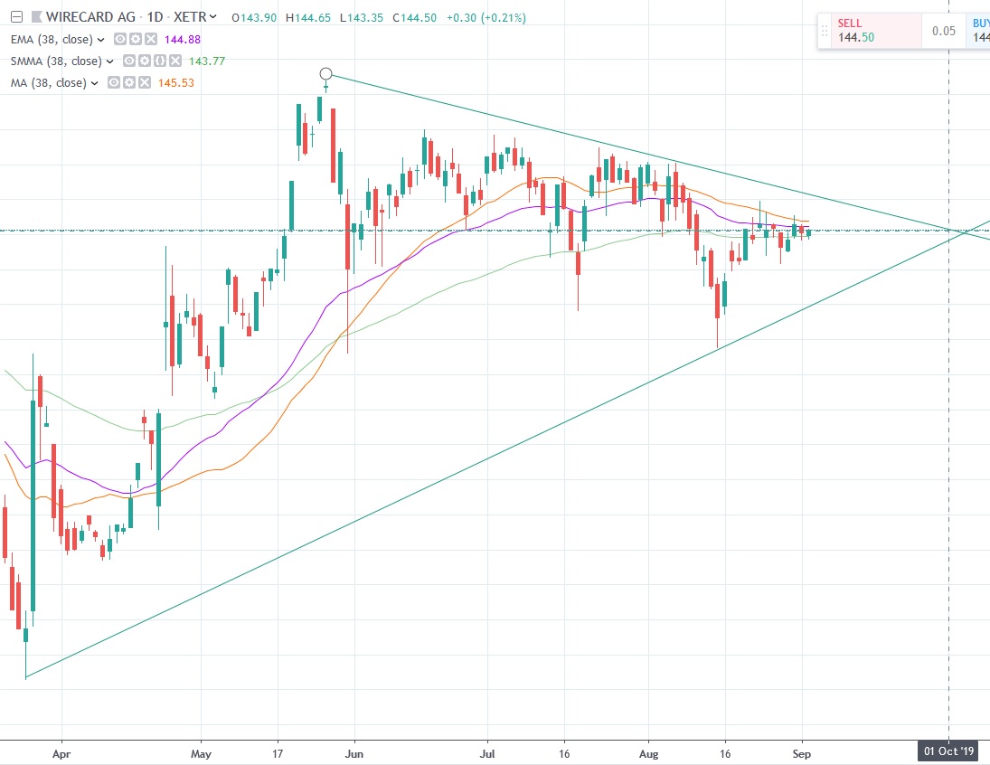Expand the EMA (38, close) dropdown arrow
Viewport: 990px width, 765px height.
coord(99,39)
